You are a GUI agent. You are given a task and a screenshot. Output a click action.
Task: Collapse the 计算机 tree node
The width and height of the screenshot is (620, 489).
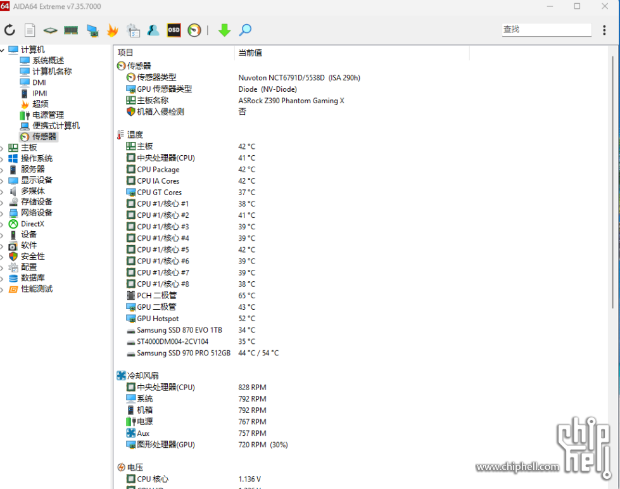pos(3,50)
